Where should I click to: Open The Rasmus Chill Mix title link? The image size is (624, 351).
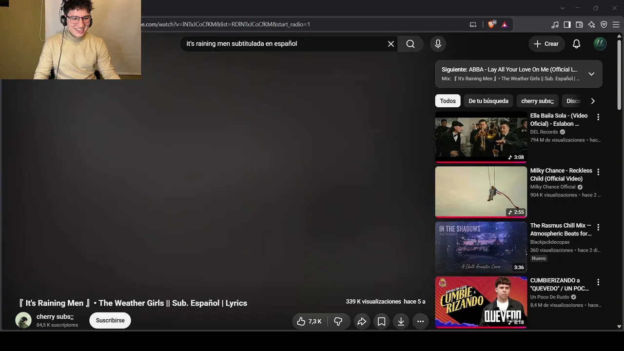click(x=561, y=230)
